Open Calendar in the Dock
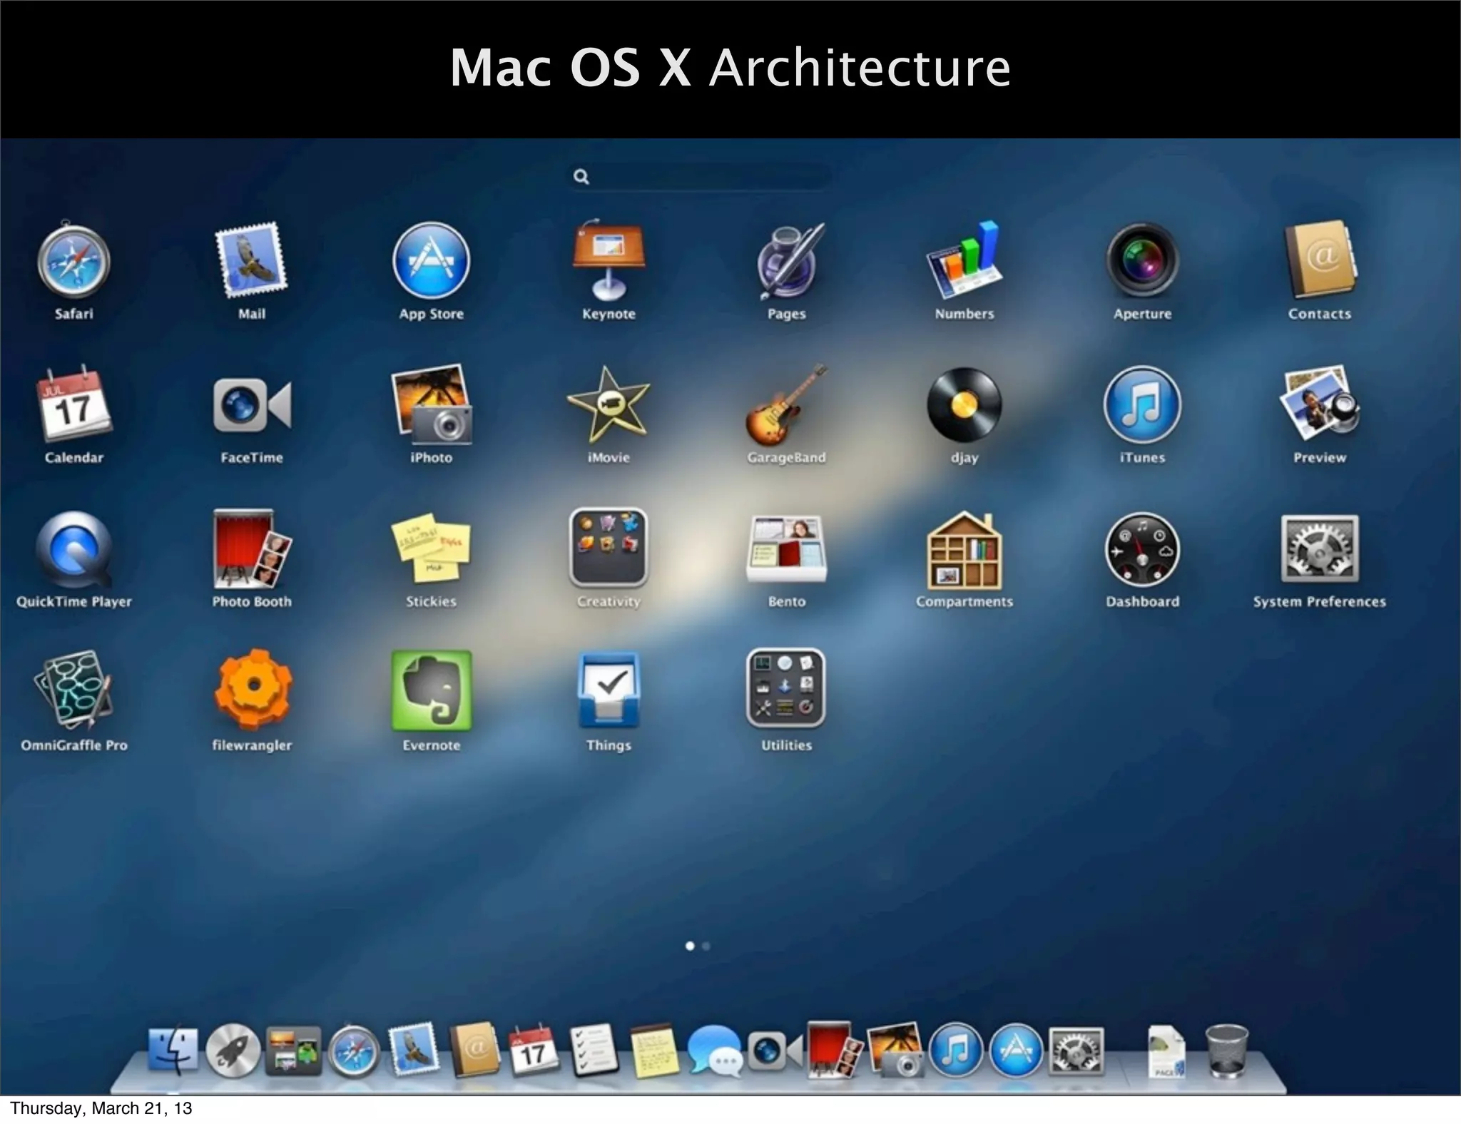1461x1124 pixels. 534,1051
